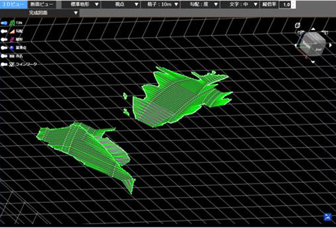The height and width of the screenshot is (228, 336).
Task: Click the blue icon in bottom-right corner
Action: (x=328, y=217)
